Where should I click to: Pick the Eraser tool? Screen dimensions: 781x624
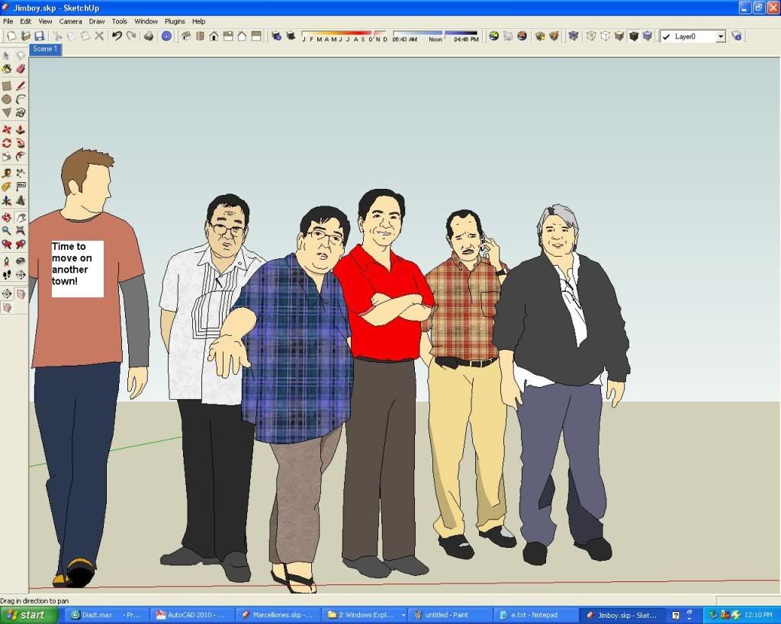tap(21, 70)
